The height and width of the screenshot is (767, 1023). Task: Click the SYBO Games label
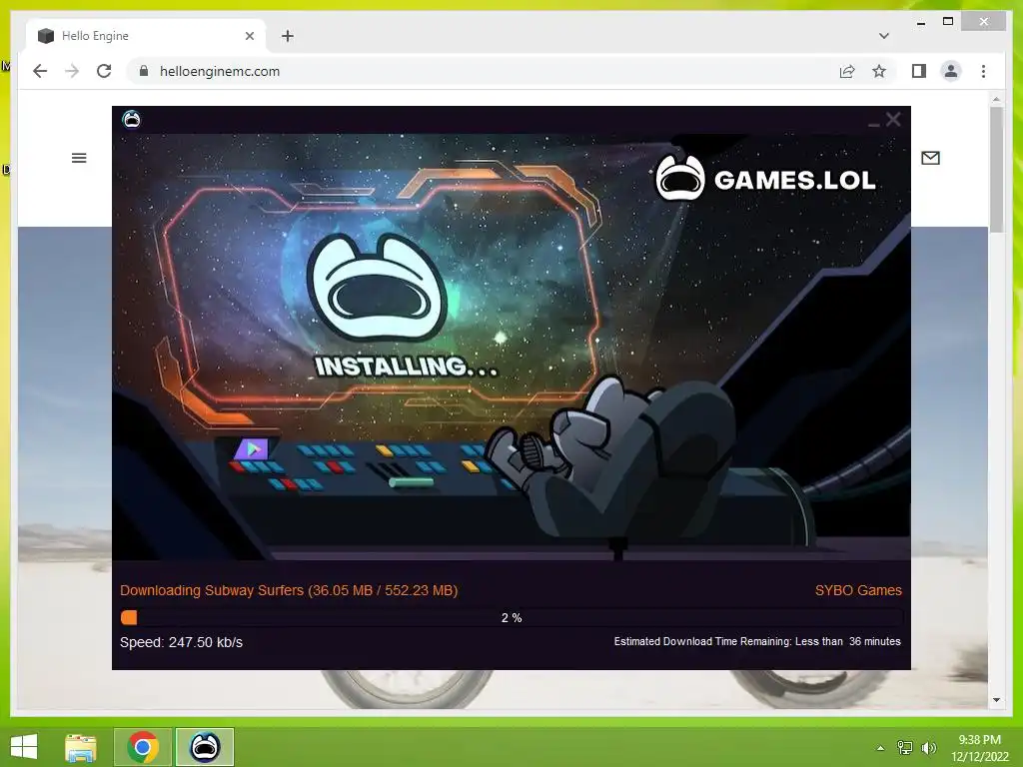pos(858,590)
